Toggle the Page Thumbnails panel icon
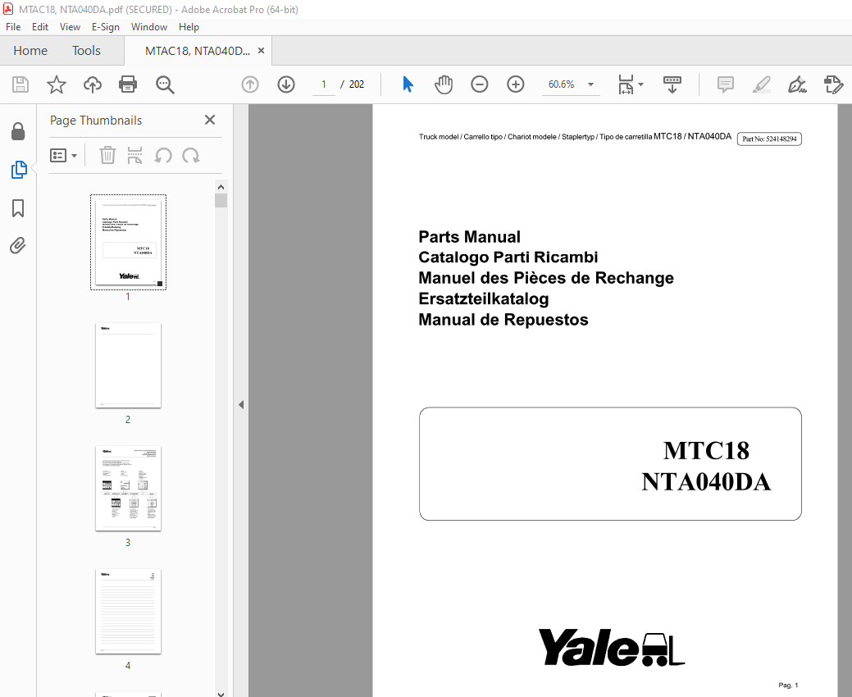 [x=19, y=170]
